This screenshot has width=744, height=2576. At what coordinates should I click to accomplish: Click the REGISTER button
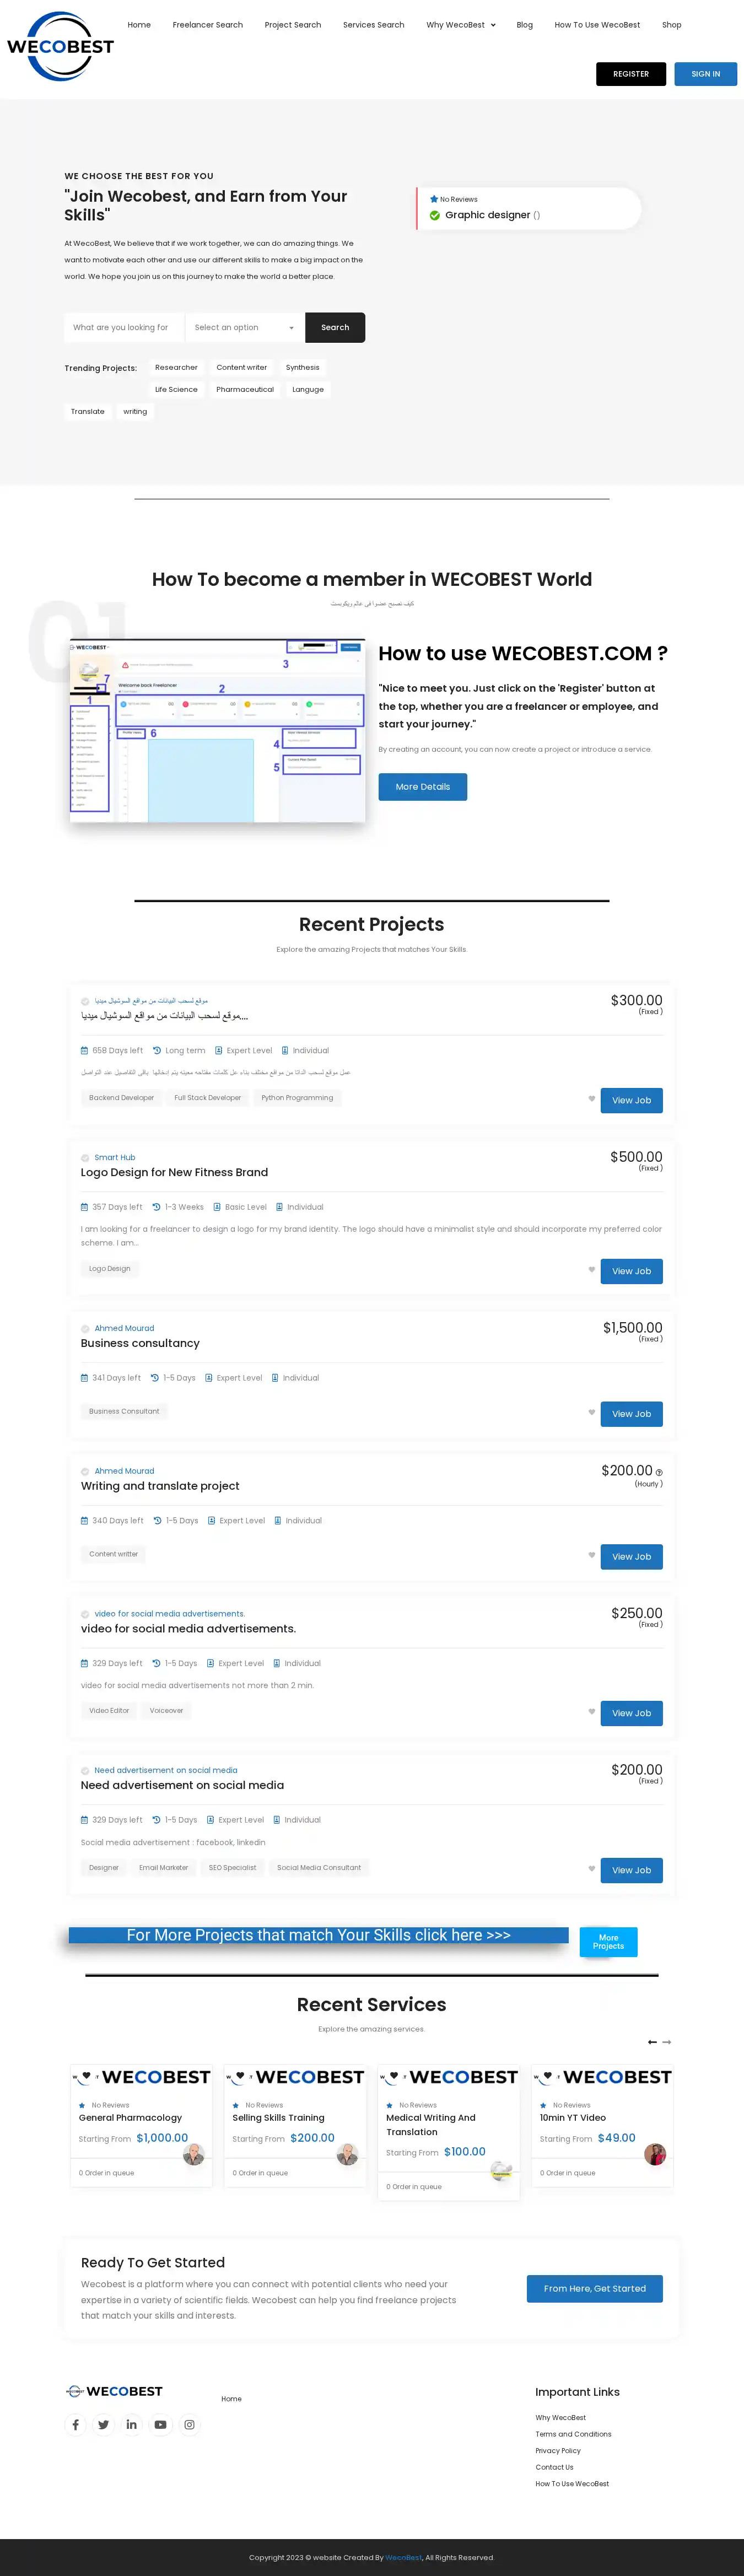point(630,74)
